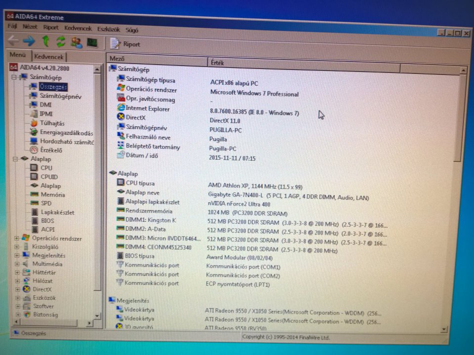Image resolution: width=474 pixels, height=355 pixels.
Task: Select Összegzés in the tree
Action: 53,87
